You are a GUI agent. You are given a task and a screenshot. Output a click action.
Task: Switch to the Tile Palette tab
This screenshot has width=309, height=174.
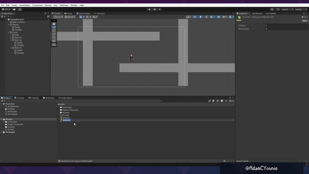(x=270, y=14)
